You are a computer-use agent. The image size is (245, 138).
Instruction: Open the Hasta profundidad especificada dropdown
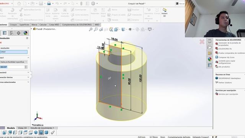14,62
